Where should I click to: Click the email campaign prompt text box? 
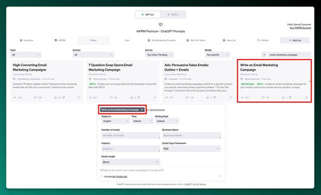pyautogui.click(x=161, y=170)
